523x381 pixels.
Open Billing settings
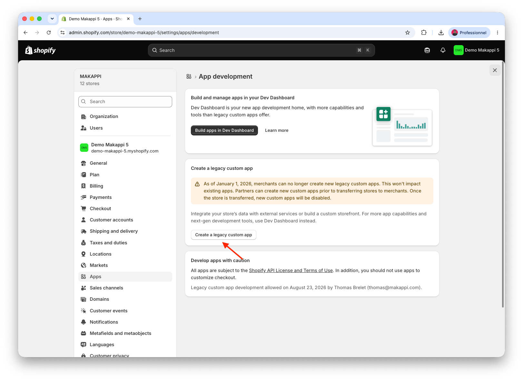[x=125, y=186]
